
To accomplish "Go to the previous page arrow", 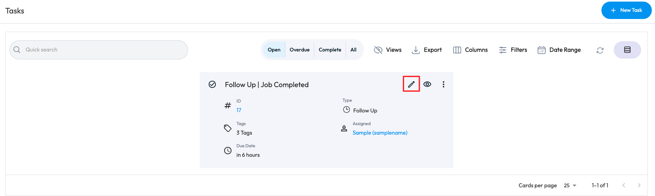I will pyautogui.click(x=624, y=185).
